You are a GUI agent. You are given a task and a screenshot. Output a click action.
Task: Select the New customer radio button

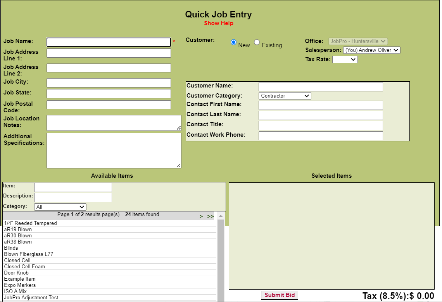[x=233, y=42]
